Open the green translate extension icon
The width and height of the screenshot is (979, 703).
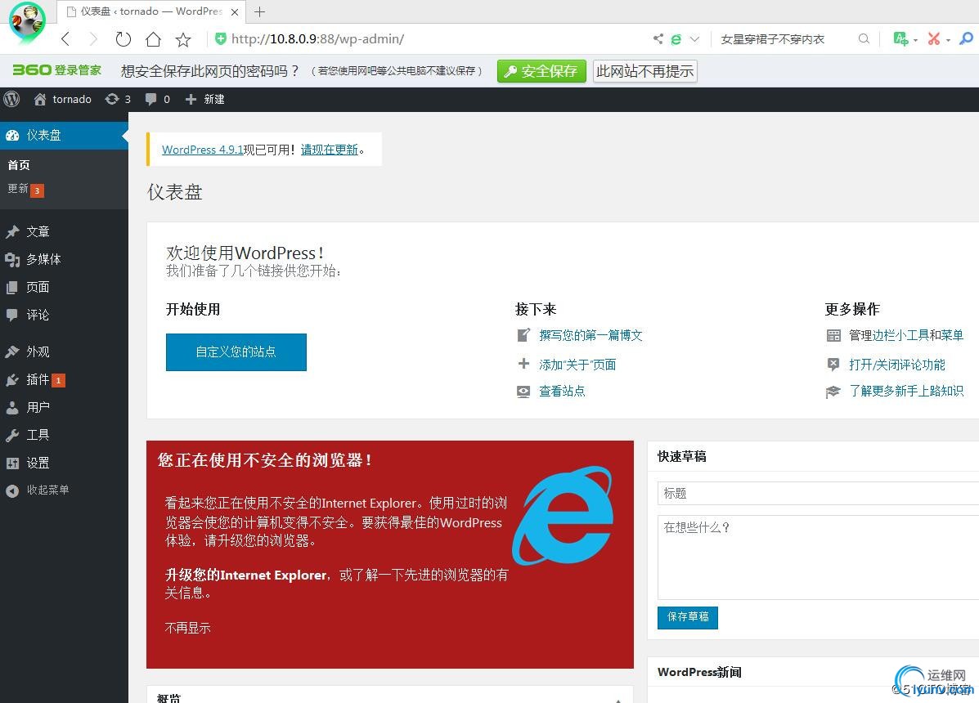[900, 38]
